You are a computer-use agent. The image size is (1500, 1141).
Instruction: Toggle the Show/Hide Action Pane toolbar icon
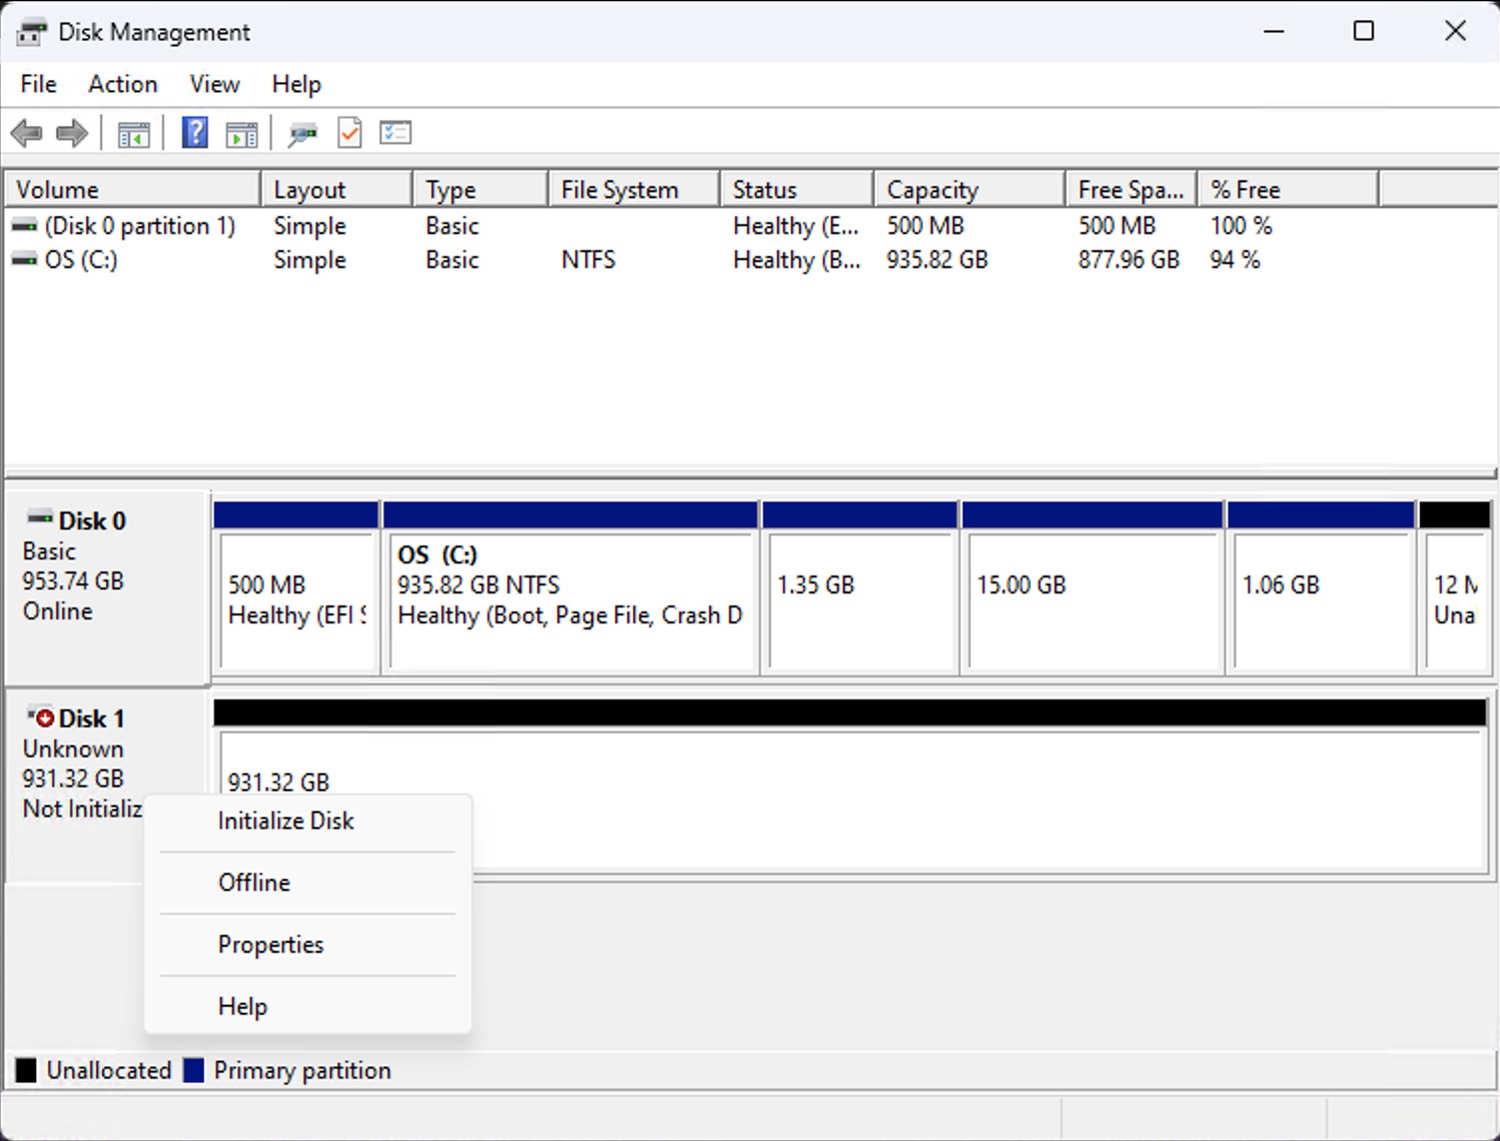tap(242, 133)
